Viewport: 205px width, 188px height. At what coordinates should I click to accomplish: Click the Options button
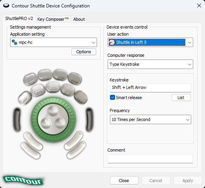(84, 52)
